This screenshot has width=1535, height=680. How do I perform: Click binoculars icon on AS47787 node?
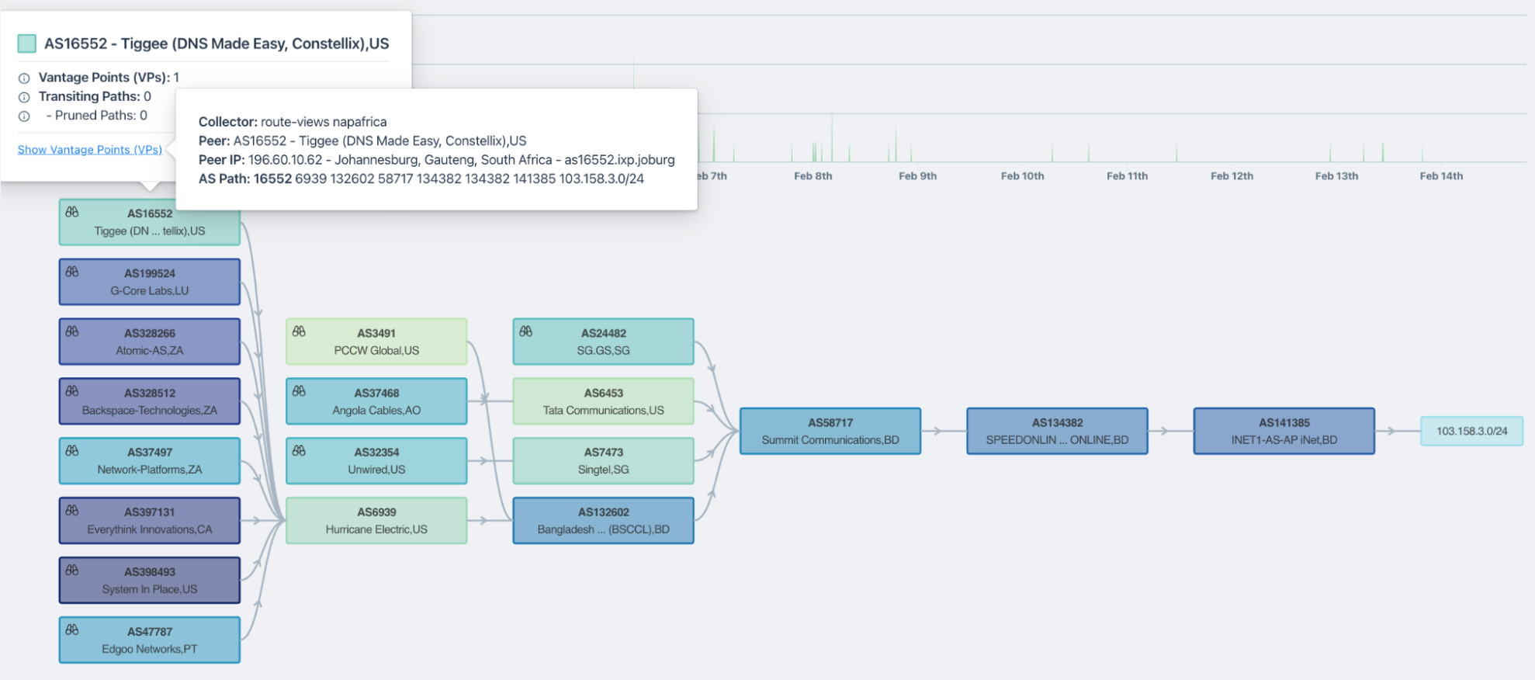(x=72, y=630)
